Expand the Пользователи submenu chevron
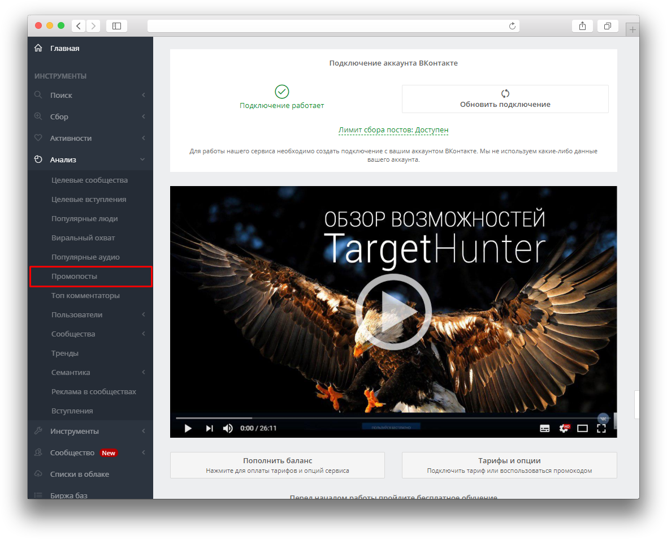 tap(144, 314)
